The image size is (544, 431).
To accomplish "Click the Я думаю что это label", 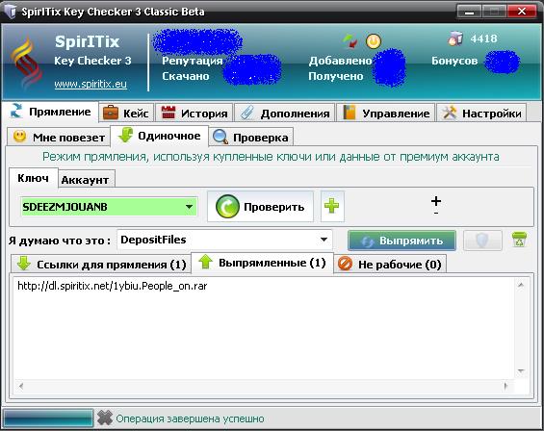I will [60, 241].
